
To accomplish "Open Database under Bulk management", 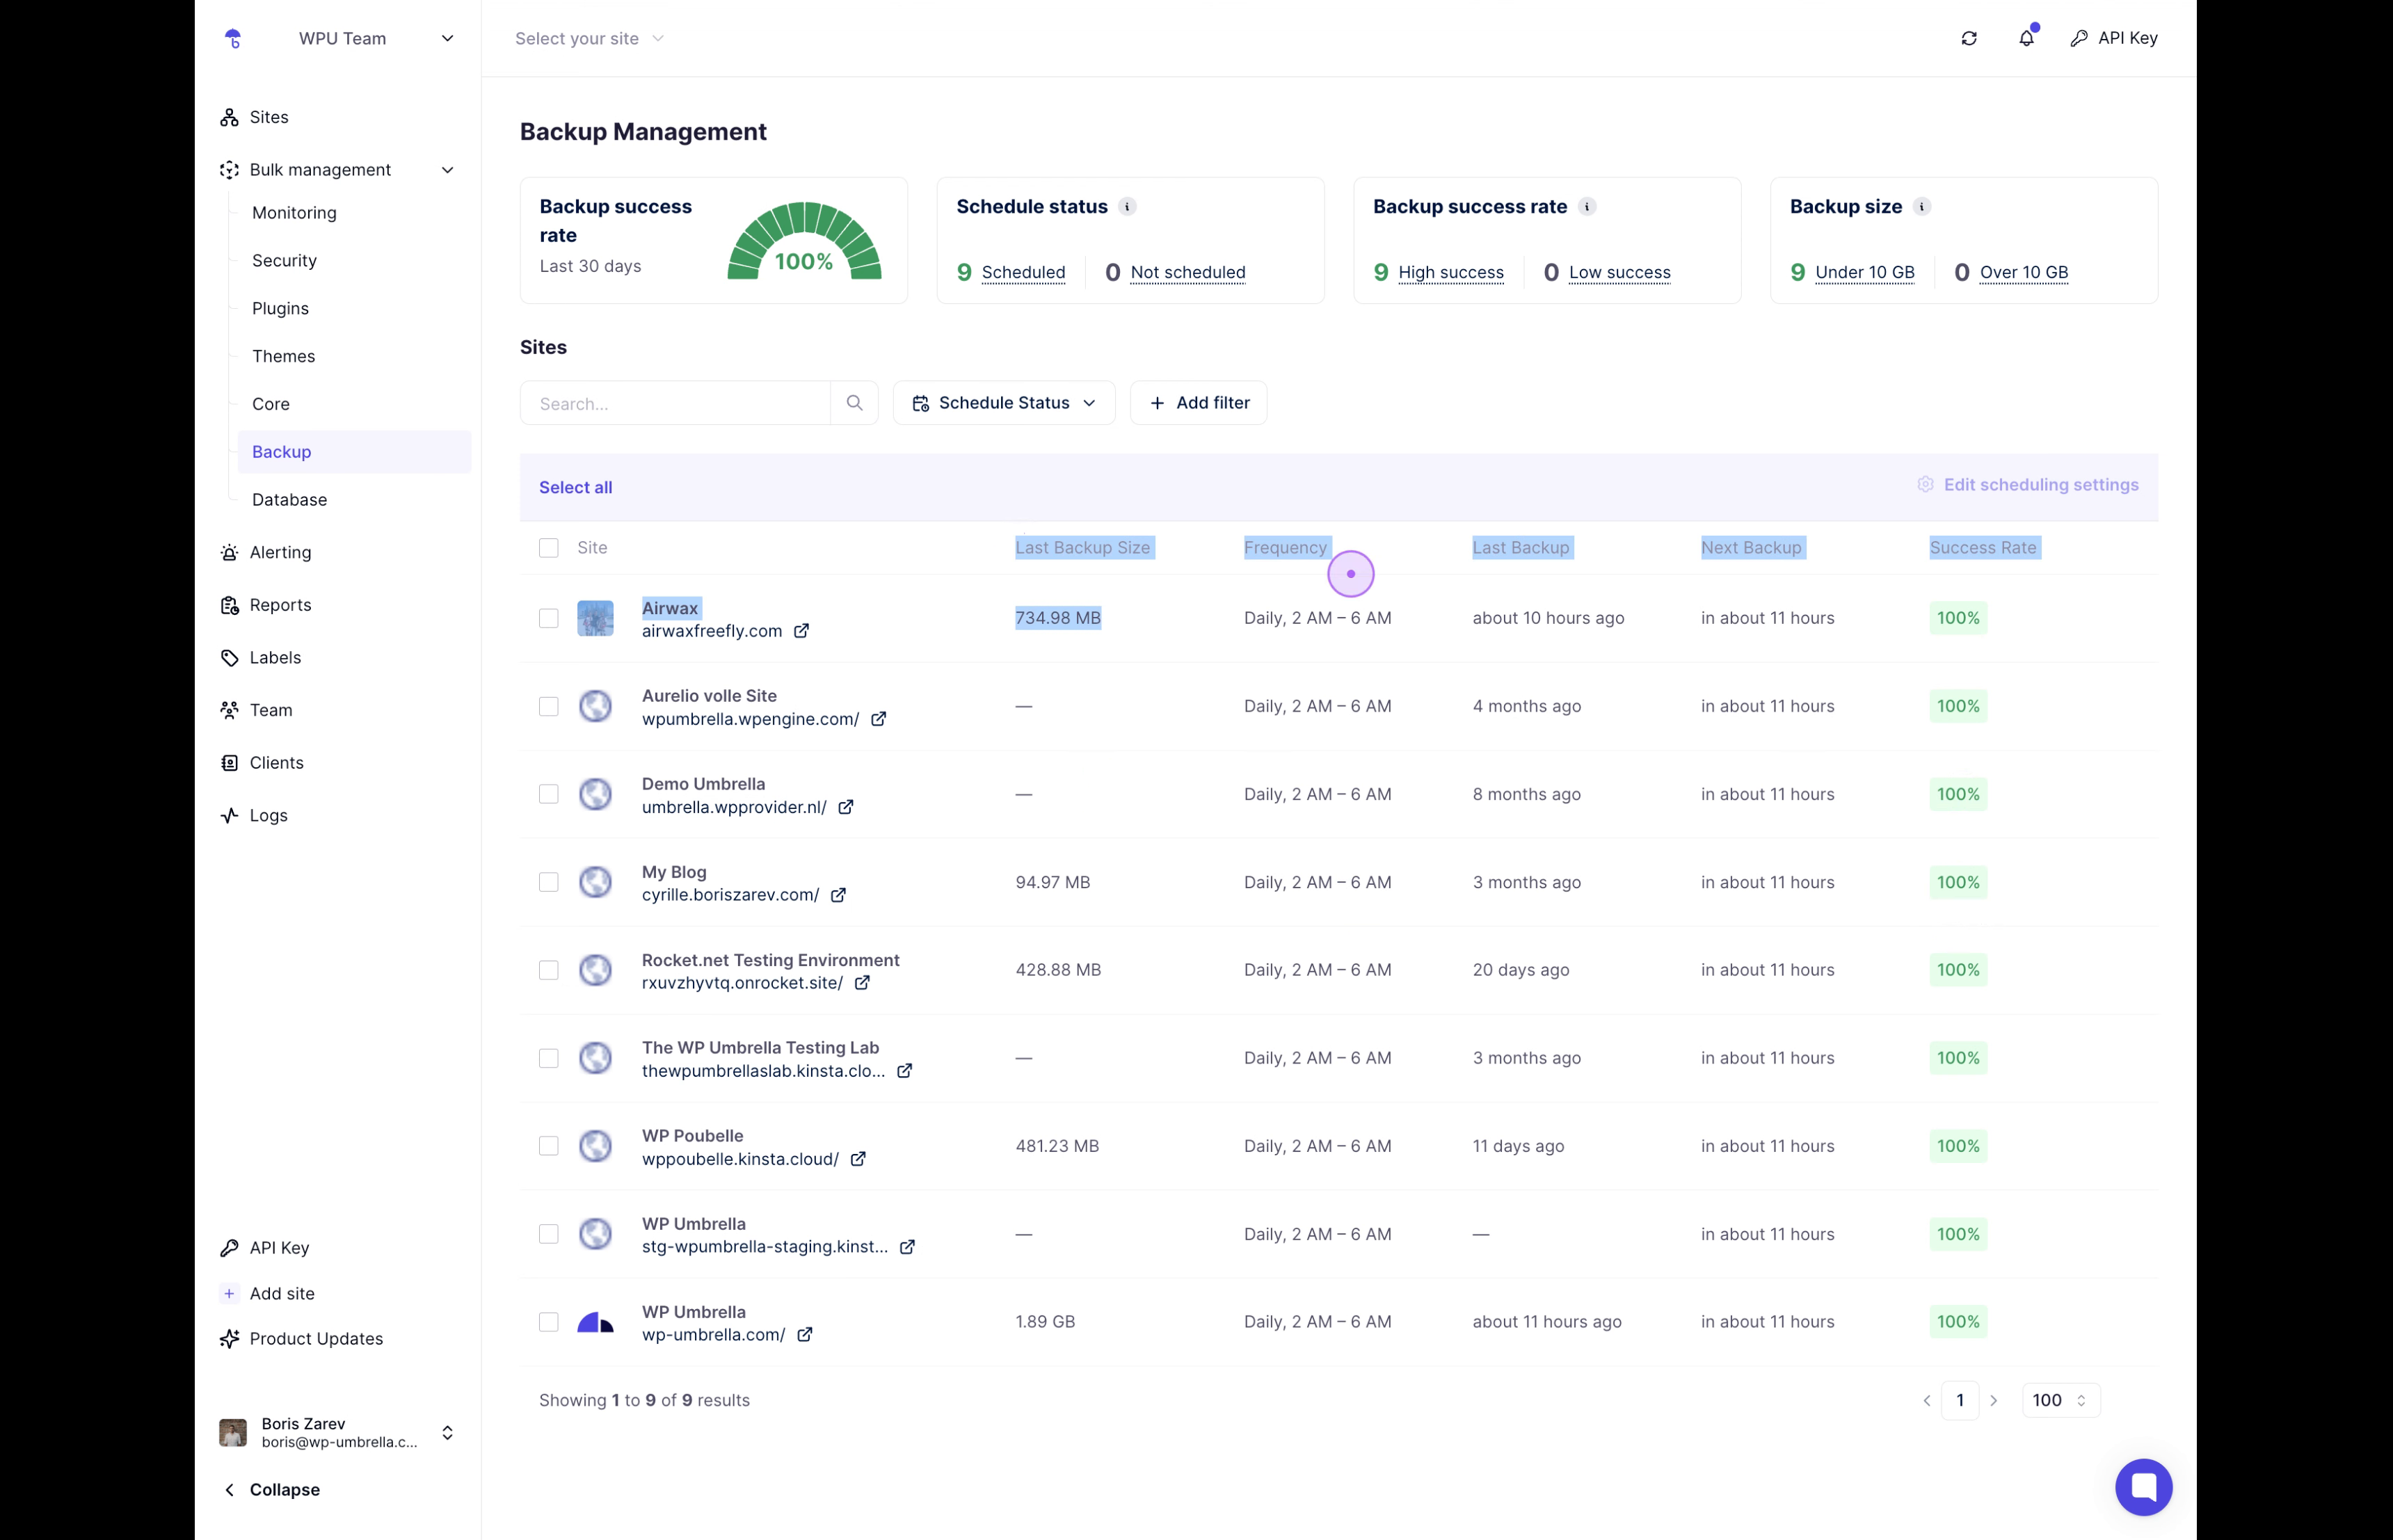I will click(289, 500).
